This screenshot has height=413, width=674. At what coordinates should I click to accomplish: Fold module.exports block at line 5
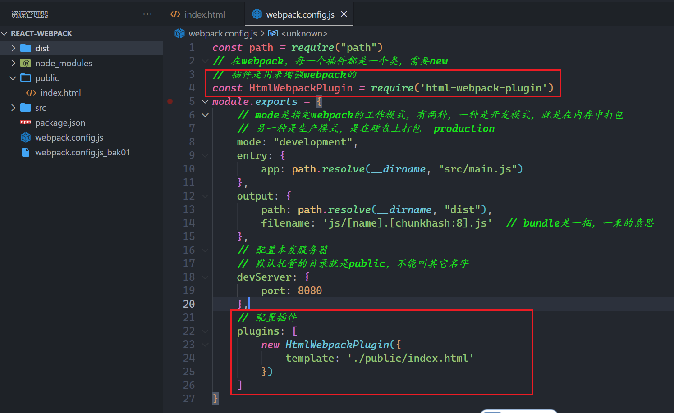click(x=205, y=101)
